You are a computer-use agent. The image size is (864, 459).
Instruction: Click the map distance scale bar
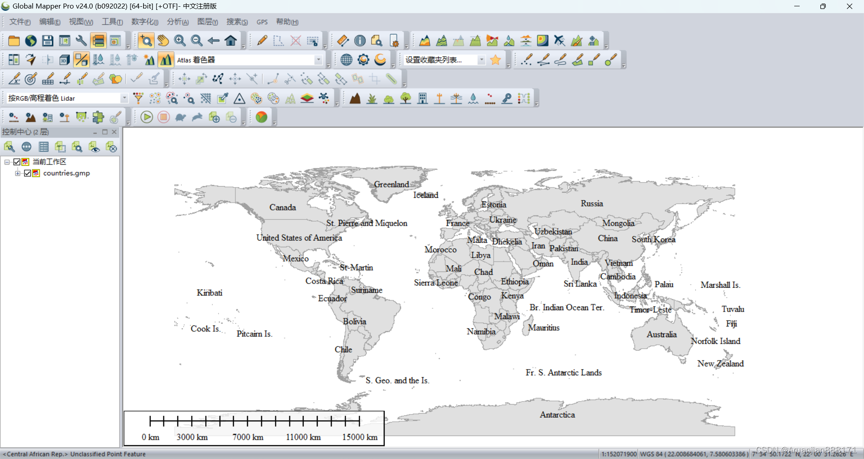[x=254, y=428]
